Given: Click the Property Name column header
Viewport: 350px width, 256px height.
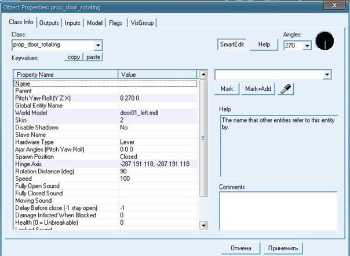Looking at the screenshot, I should 65,75.
